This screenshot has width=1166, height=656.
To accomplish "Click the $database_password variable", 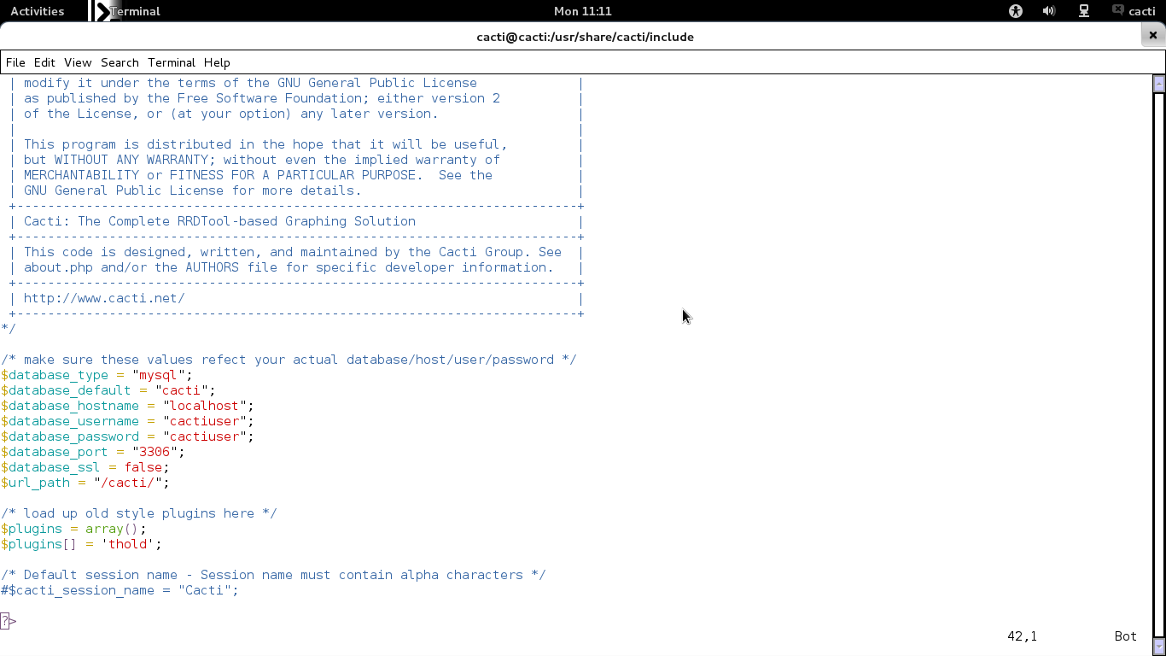I will (70, 436).
